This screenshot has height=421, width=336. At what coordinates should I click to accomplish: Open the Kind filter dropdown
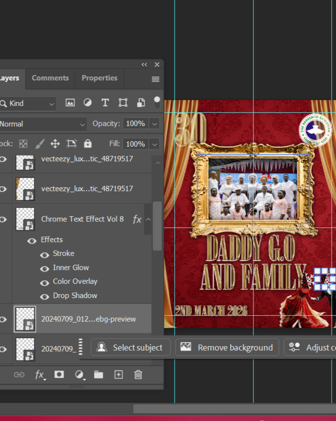28,103
